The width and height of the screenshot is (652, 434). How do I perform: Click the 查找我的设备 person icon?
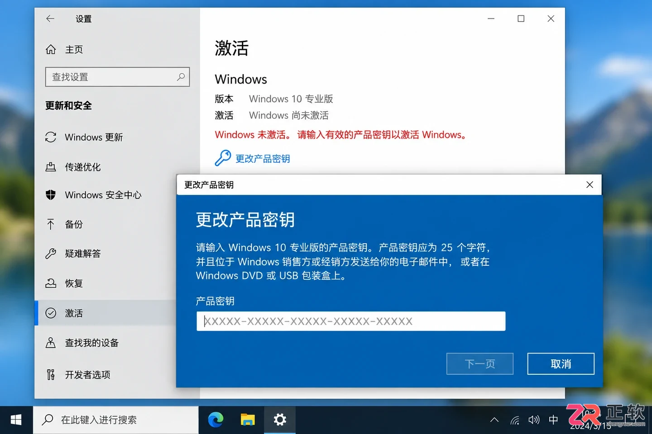tap(51, 343)
